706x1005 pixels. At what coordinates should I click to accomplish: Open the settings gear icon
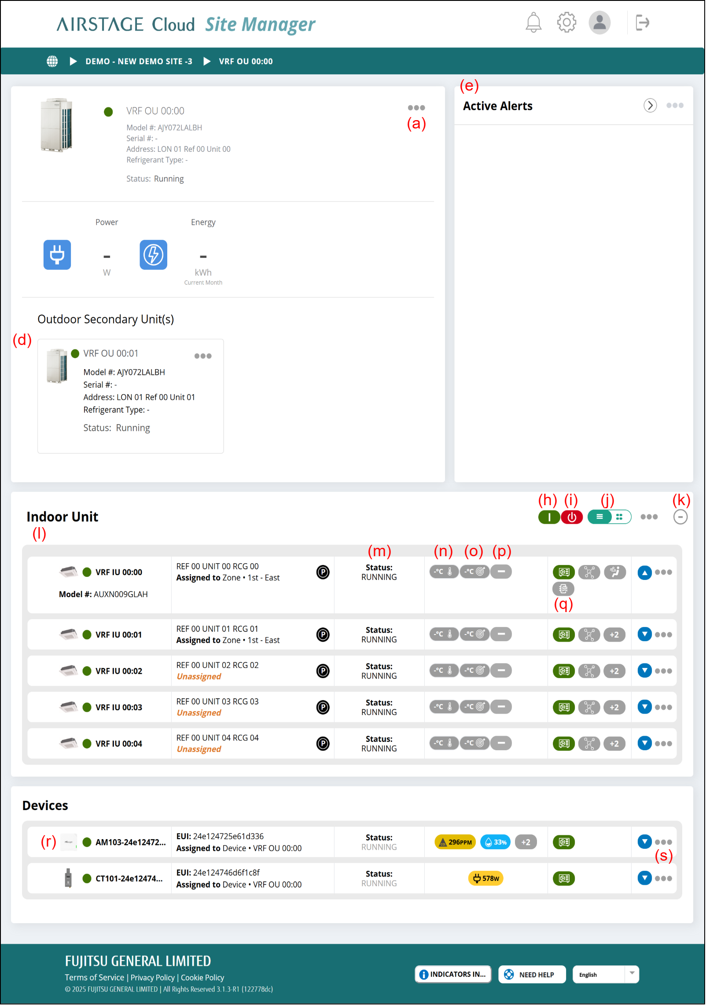[x=566, y=22]
